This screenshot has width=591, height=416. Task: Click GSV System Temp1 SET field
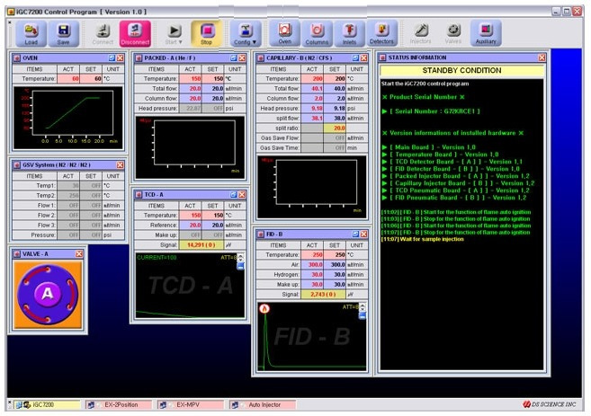coord(91,186)
